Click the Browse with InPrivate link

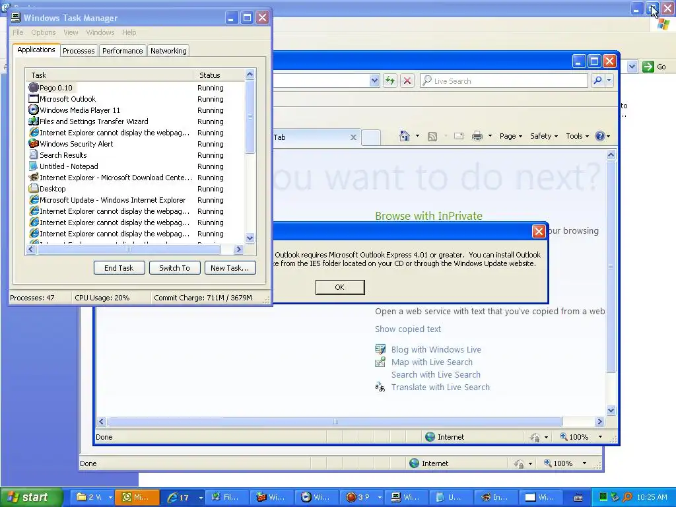[x=428, y=216]
